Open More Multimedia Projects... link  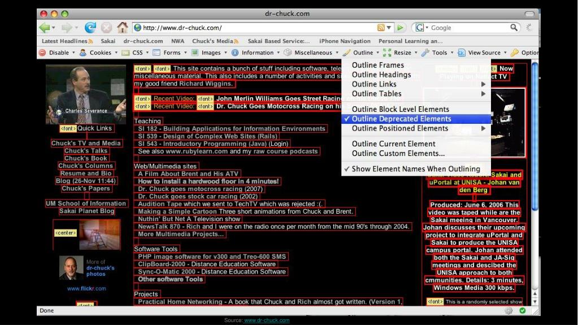click(x=181, y=234)
